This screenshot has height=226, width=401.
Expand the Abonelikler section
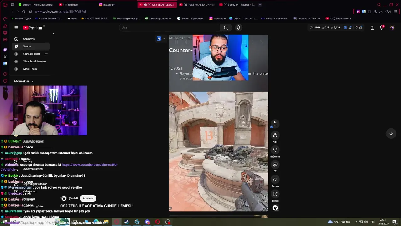click(x=23, y=81)
